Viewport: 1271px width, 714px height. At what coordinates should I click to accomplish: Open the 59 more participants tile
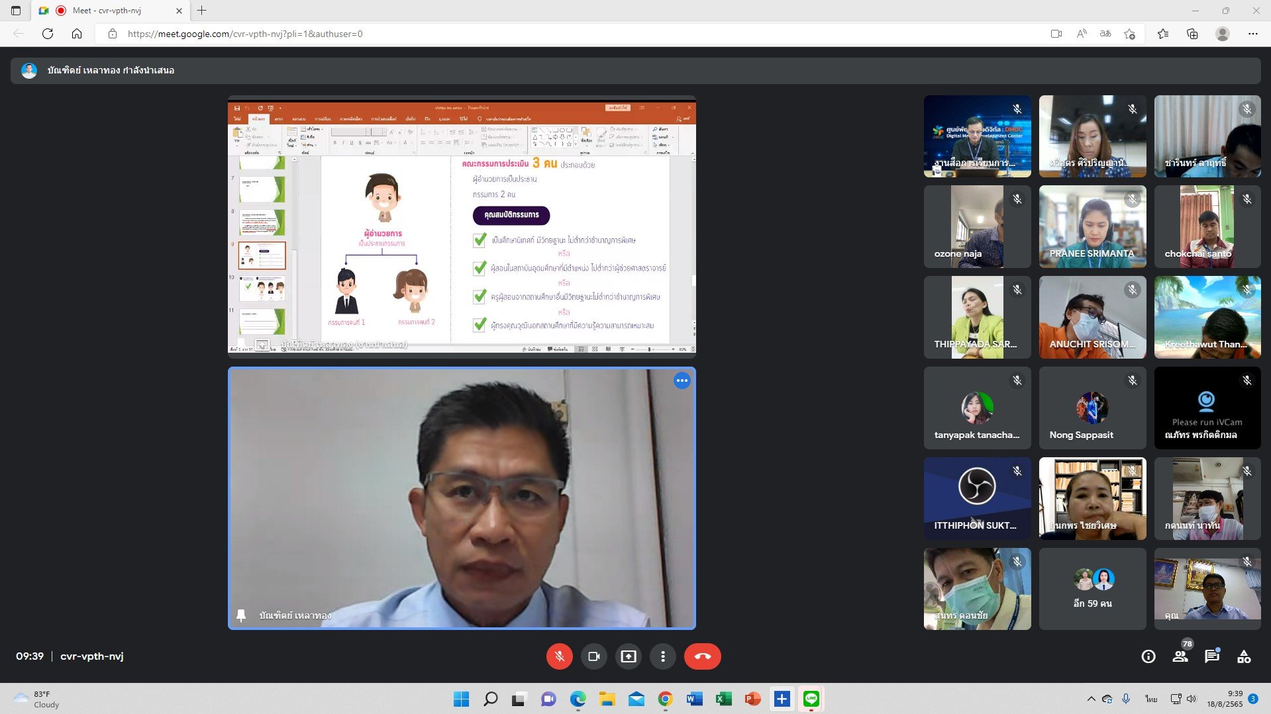click(x=1092, y=589)
